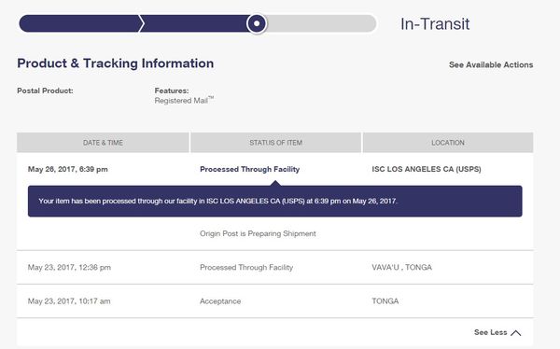The width and height of the screenshot is (560, 349).
Task: Click the first filled segment of progress bar
Action: (x=81, y=23)
